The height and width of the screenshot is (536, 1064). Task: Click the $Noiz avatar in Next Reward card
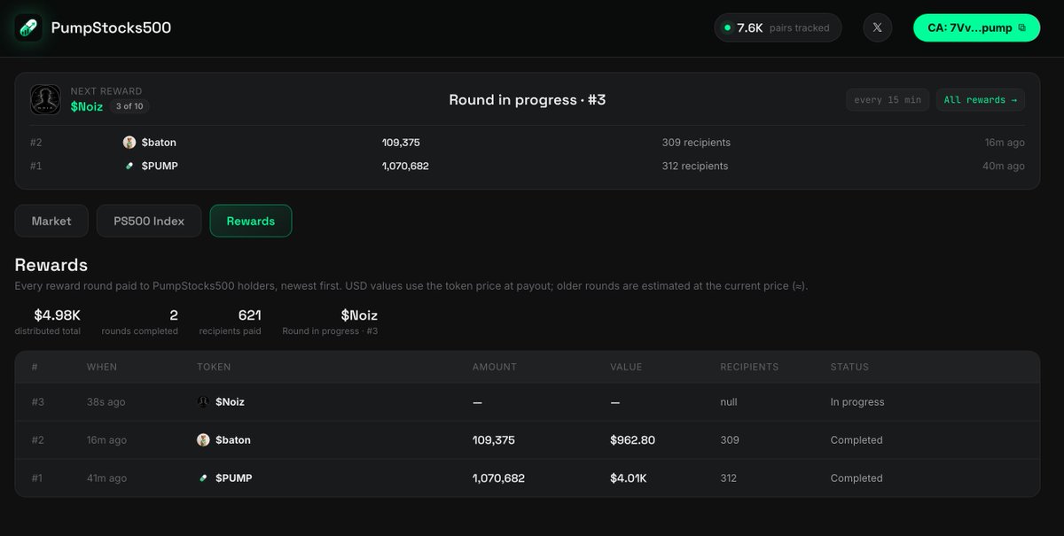45,99
